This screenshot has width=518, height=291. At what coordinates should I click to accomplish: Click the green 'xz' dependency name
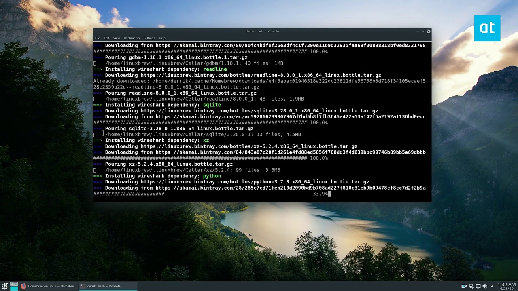(206, 140)
